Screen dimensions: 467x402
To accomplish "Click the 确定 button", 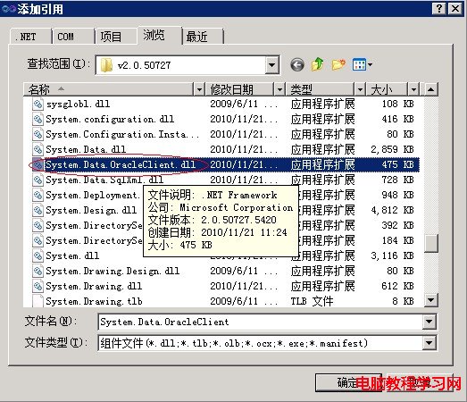I will point(348,382).
